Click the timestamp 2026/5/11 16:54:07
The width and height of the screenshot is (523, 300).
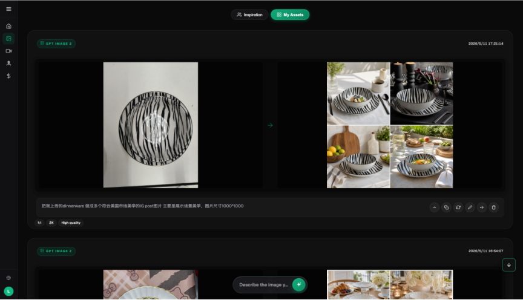[x=485, y=251]
